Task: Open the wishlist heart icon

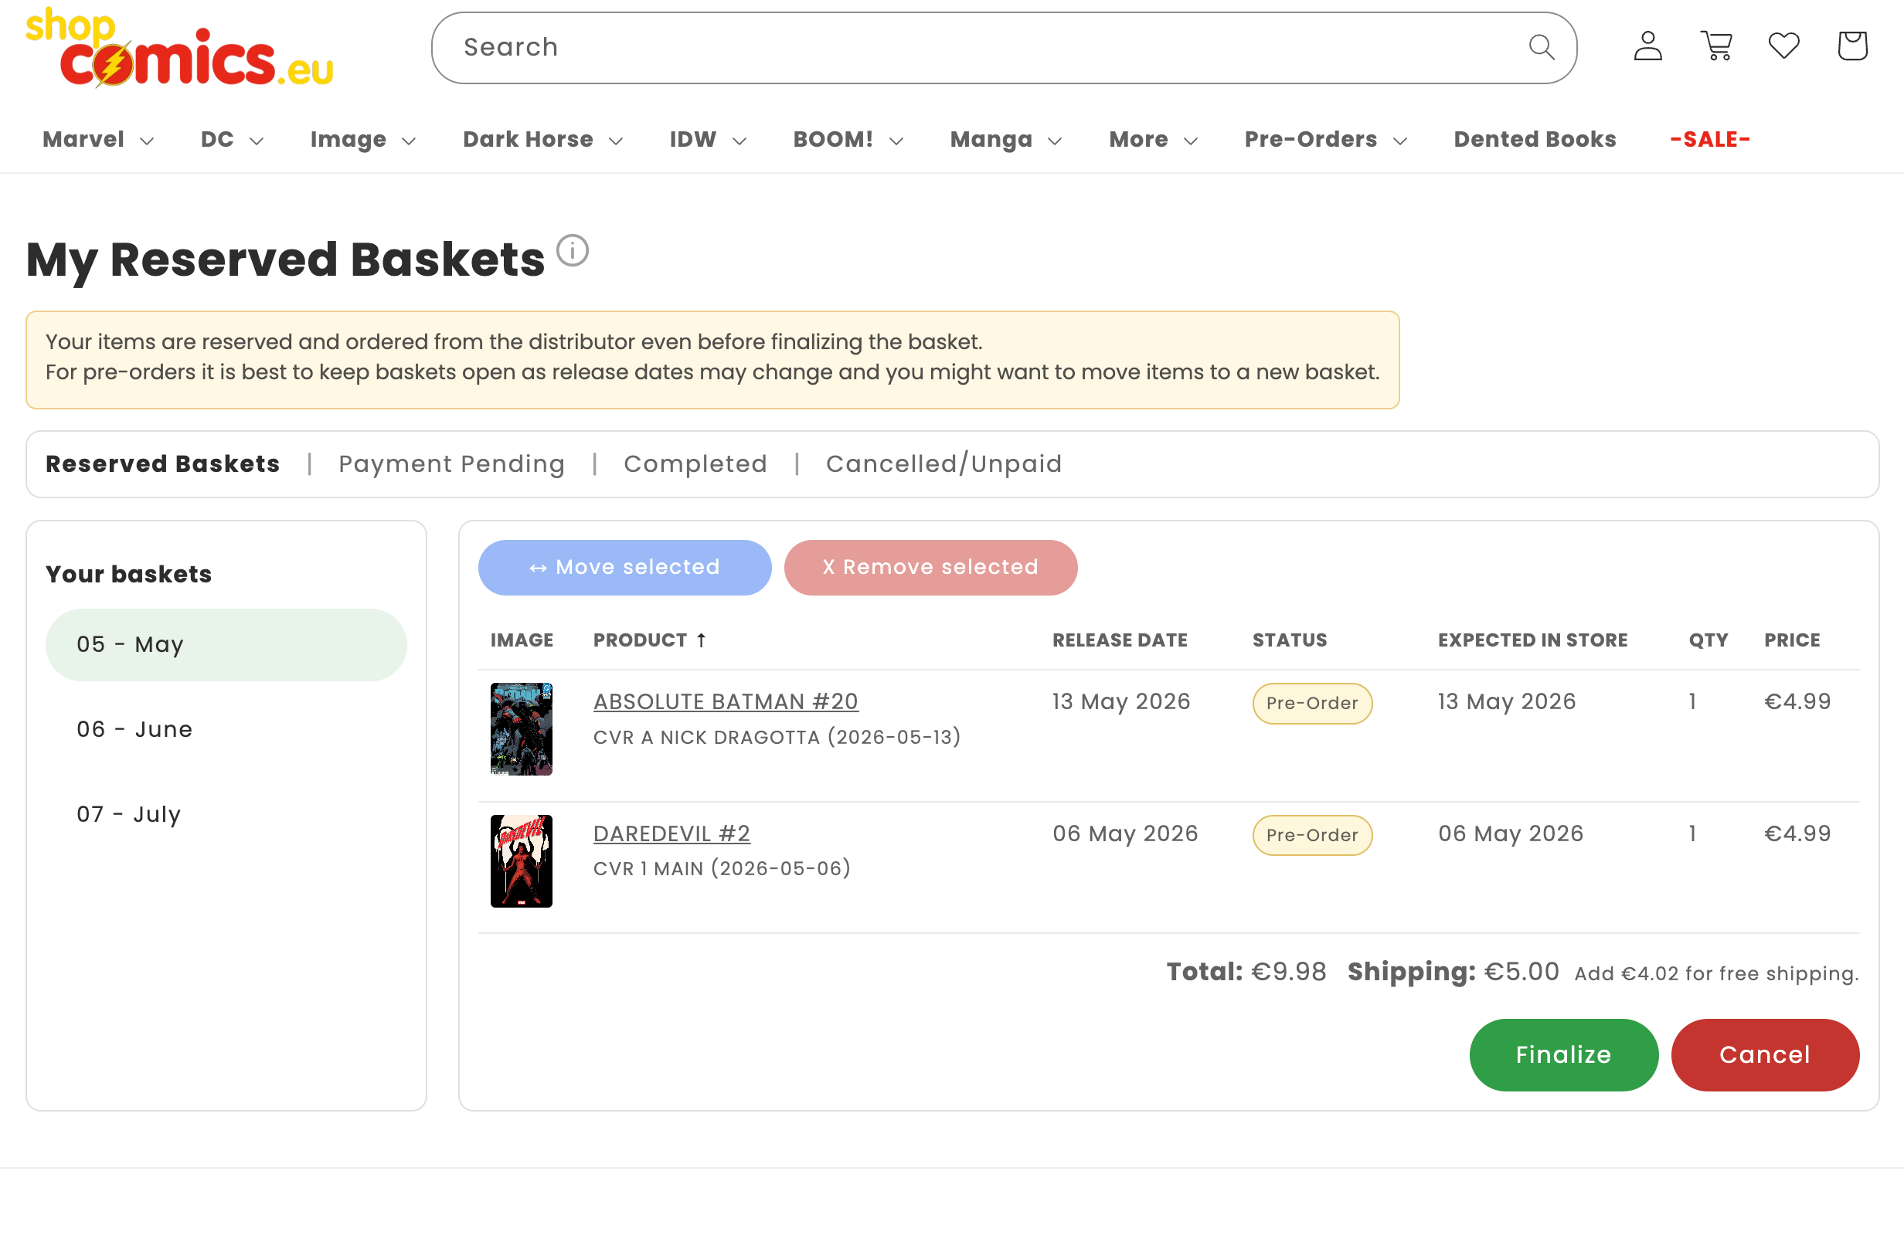Action: point(1783,46)
